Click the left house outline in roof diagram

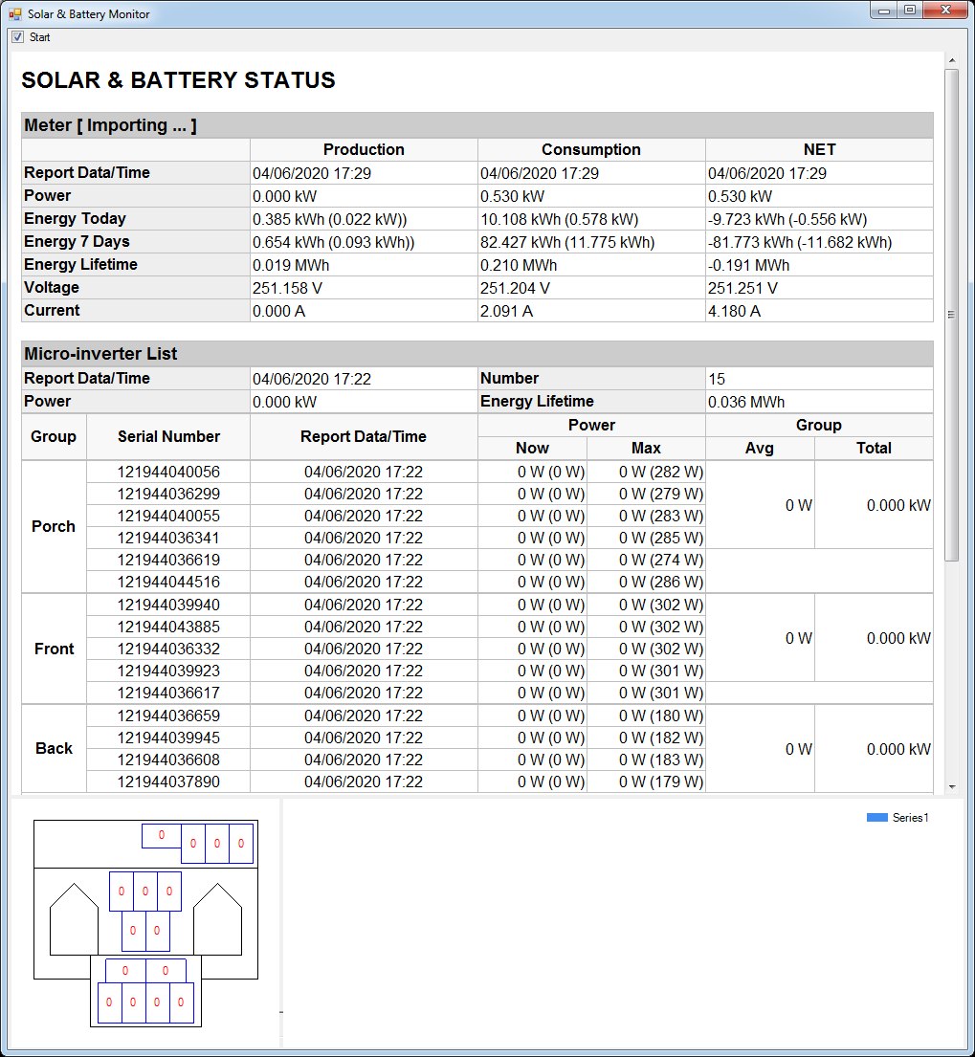(x=75, y=919)
